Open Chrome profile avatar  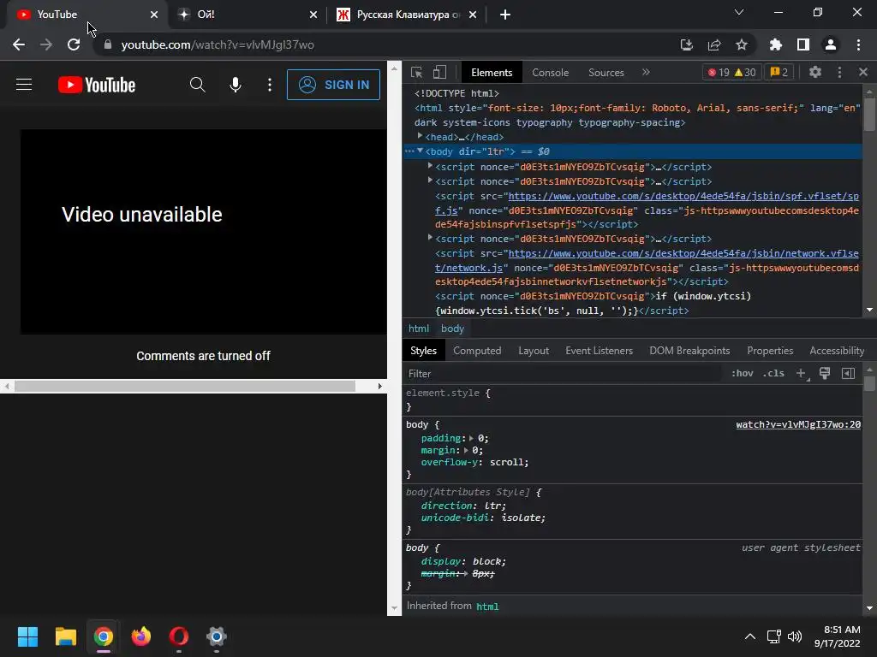pyautogui.click(x=831, y=44)
